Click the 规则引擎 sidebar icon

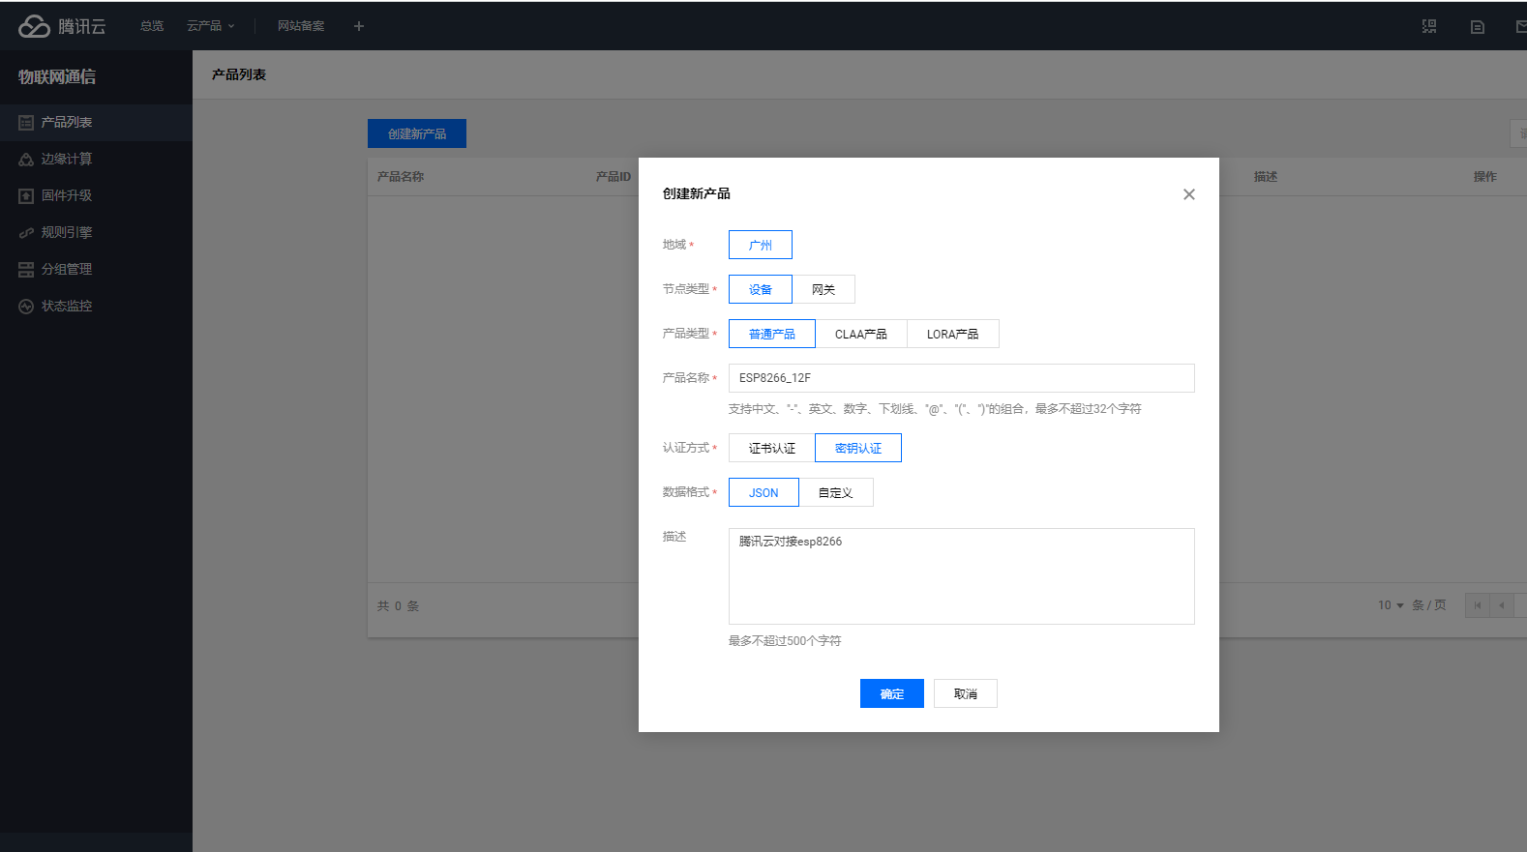click(26, 233)
